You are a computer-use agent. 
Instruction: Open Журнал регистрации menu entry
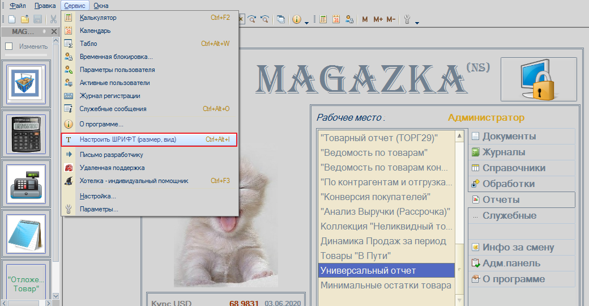(x=150, y=96)
